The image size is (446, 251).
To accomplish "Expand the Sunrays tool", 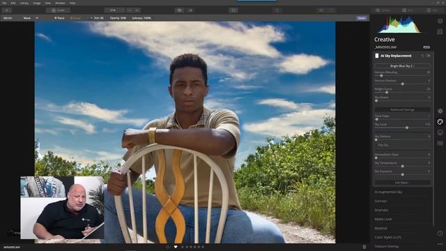I will coord(380,201).
